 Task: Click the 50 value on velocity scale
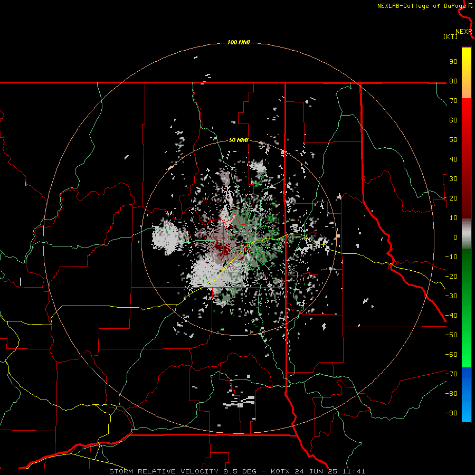(x=453, y=140)
